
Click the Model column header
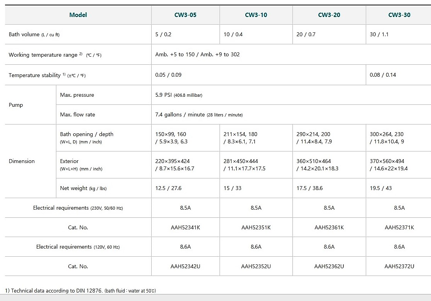[x=78, y=15]
